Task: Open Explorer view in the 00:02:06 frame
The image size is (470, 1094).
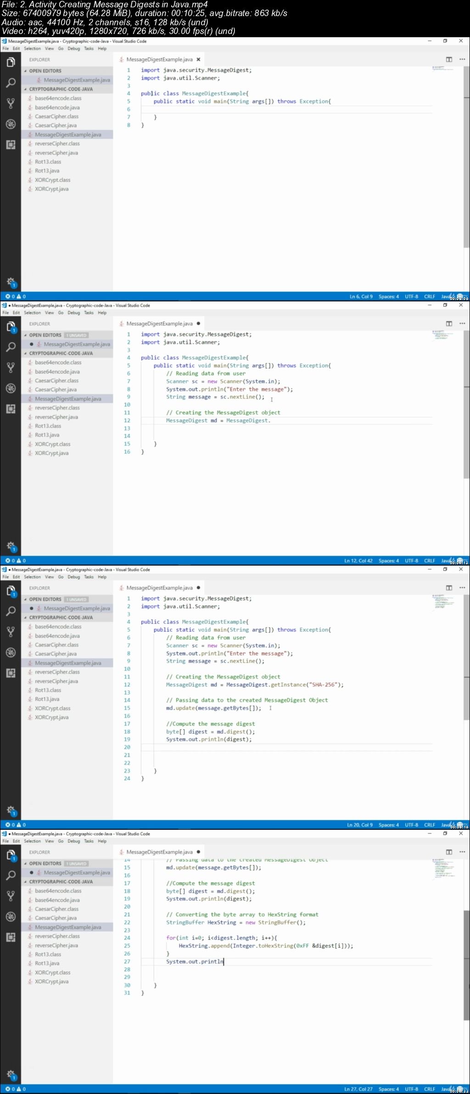Action: (11, 62)
